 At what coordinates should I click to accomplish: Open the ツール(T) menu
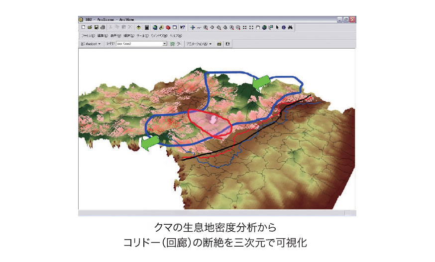[x=143, y=36]
